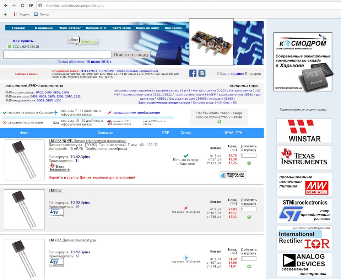Click the Texas Instruments logo under LM335Z/NOPB
Image resolution: width=341 pixels, height=279 pixels.
(59, 167)
